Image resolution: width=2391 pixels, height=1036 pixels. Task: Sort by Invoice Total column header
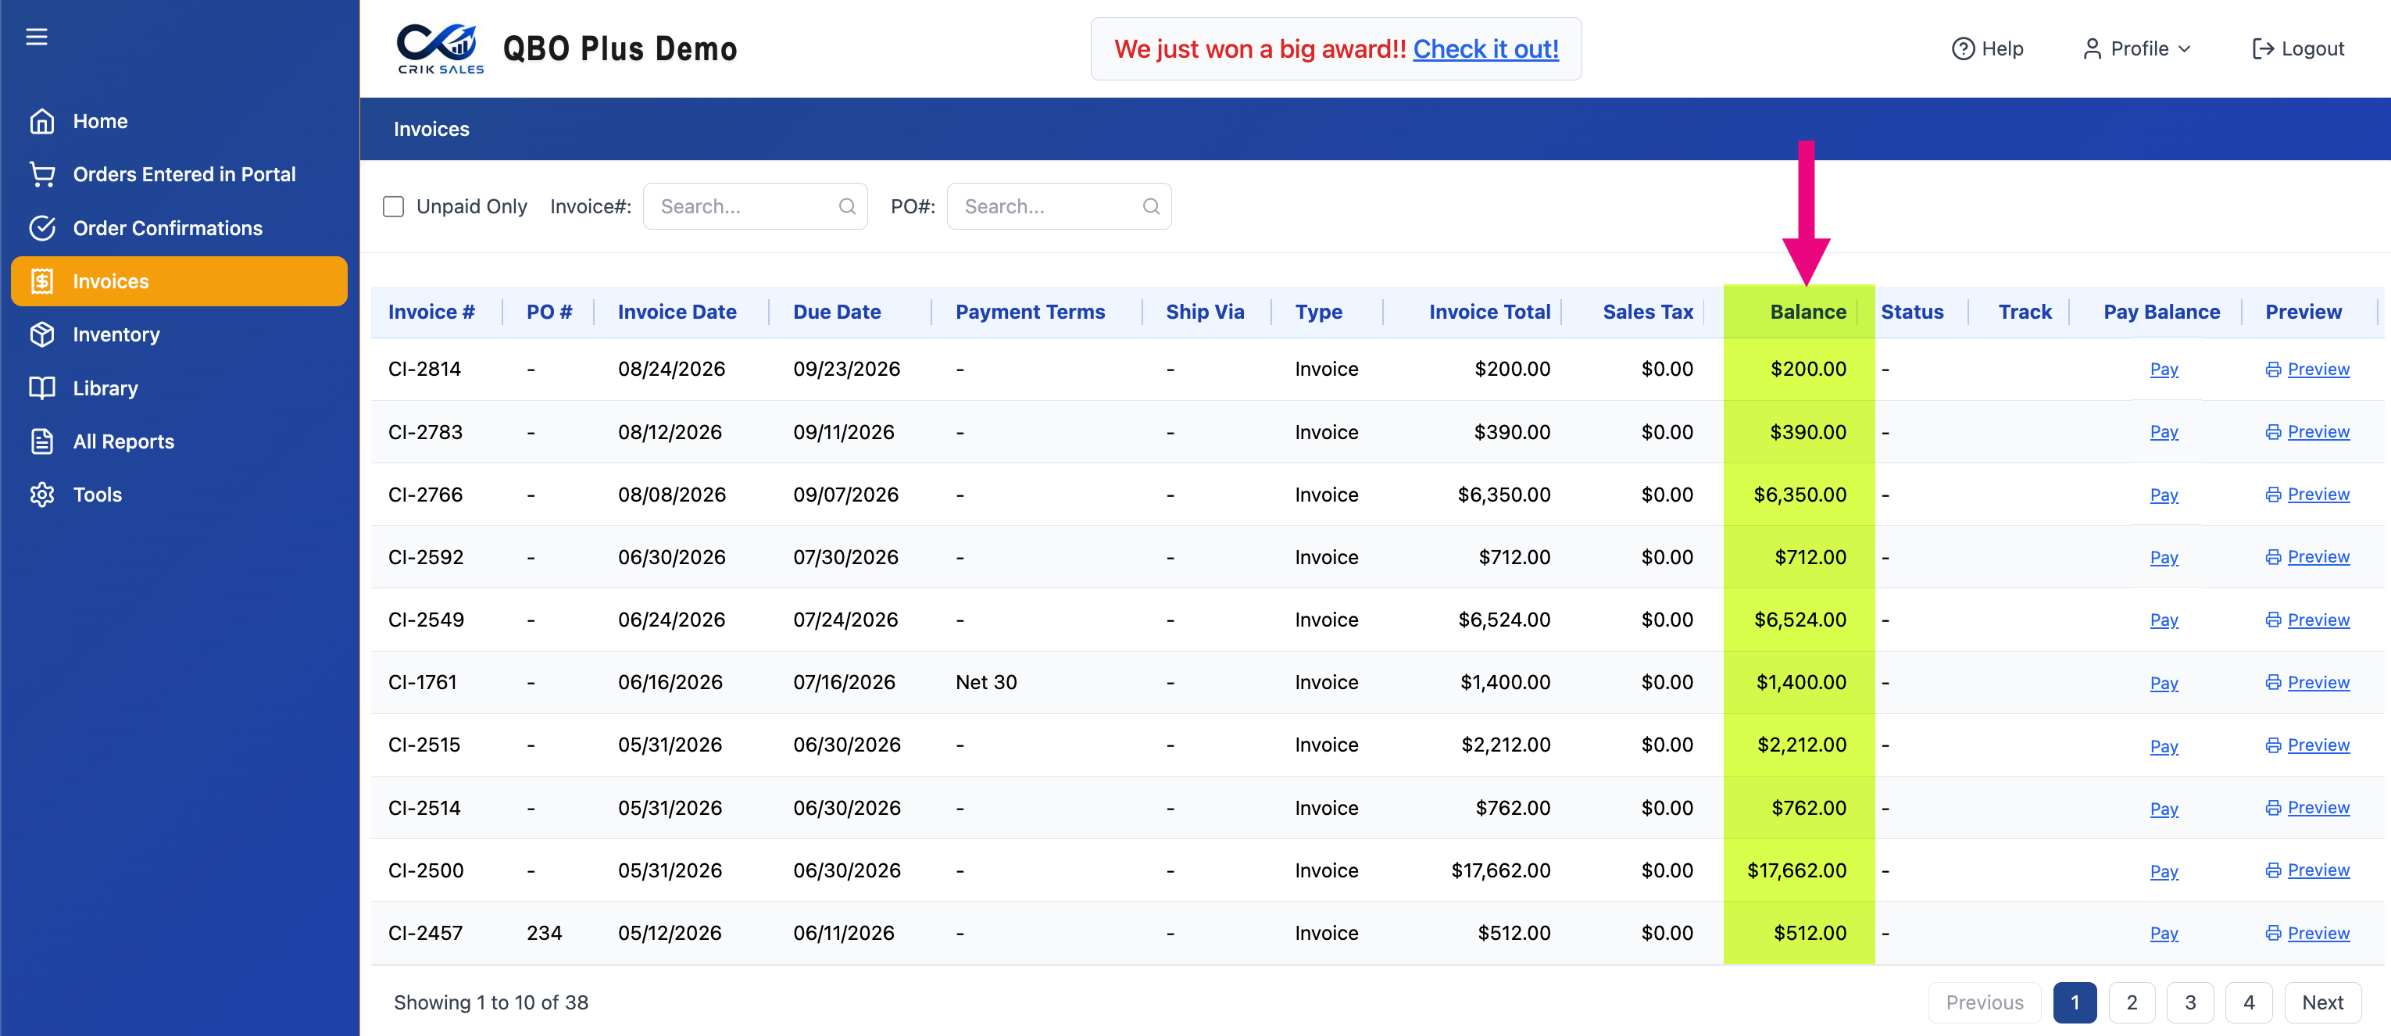(x=1489, y=312)
